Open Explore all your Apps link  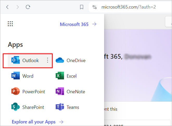34,122
